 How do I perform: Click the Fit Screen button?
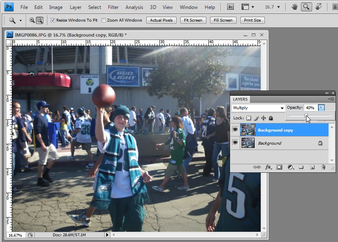tap(193, 20)
